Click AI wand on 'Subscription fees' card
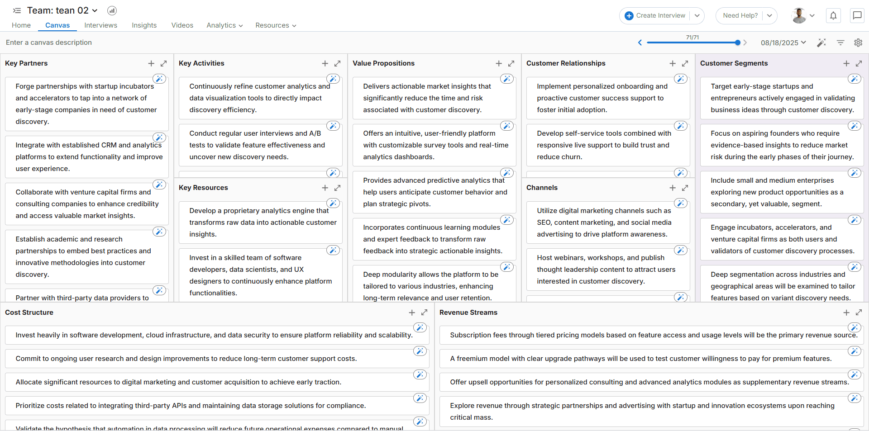This screenshot has height=431, width=869. click(855, 327)
